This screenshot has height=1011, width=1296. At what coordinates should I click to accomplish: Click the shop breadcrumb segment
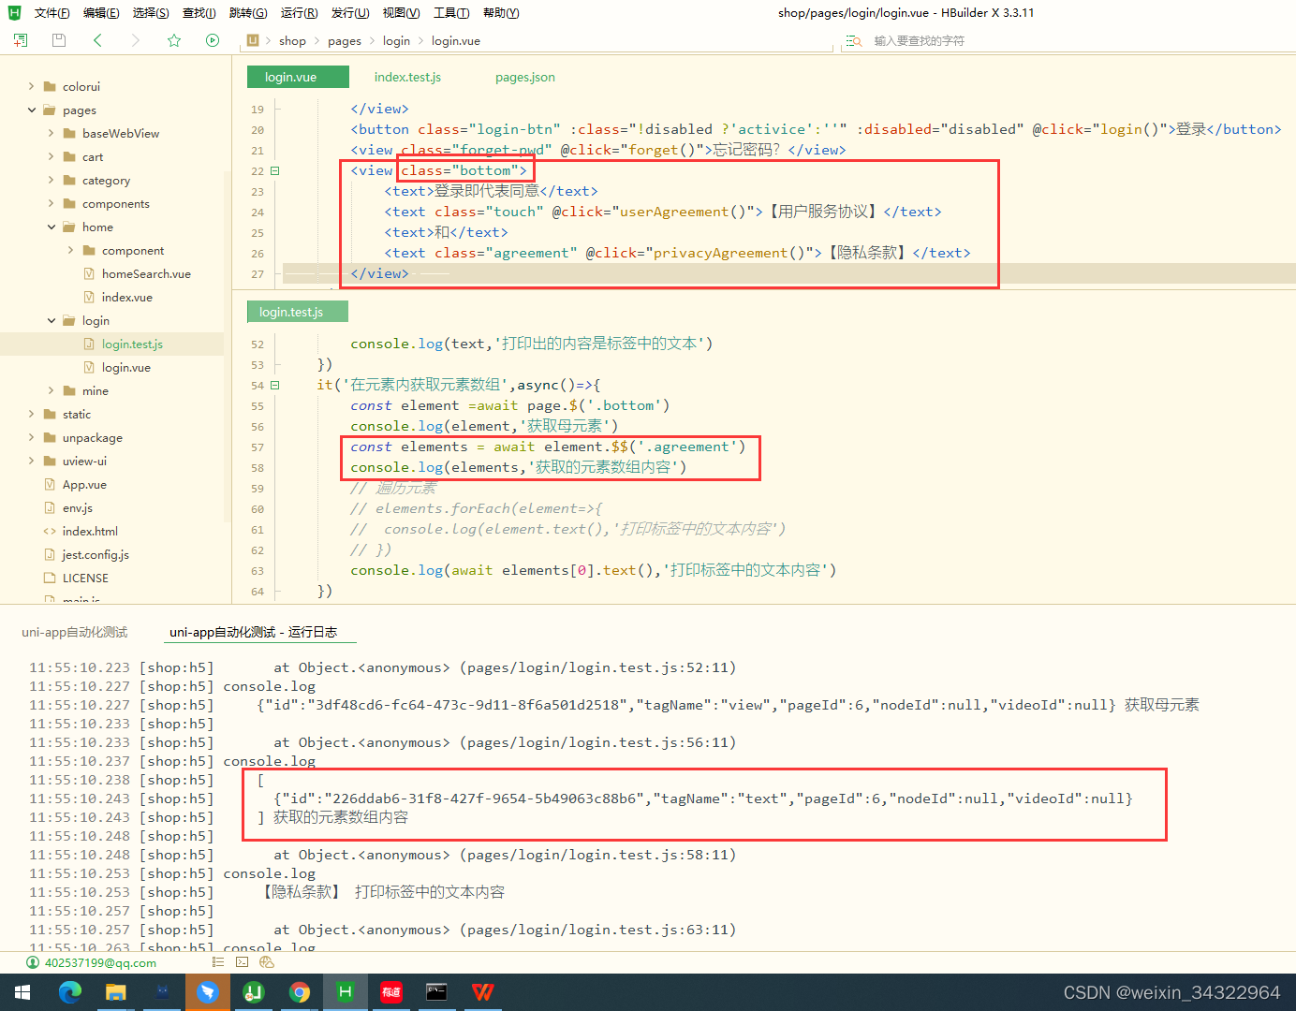coord(292,41)
